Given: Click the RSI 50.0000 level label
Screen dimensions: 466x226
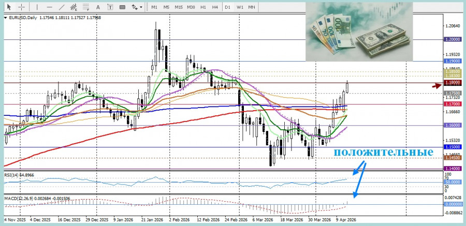Looking at the screenshot, I should (x=453, y=182).
